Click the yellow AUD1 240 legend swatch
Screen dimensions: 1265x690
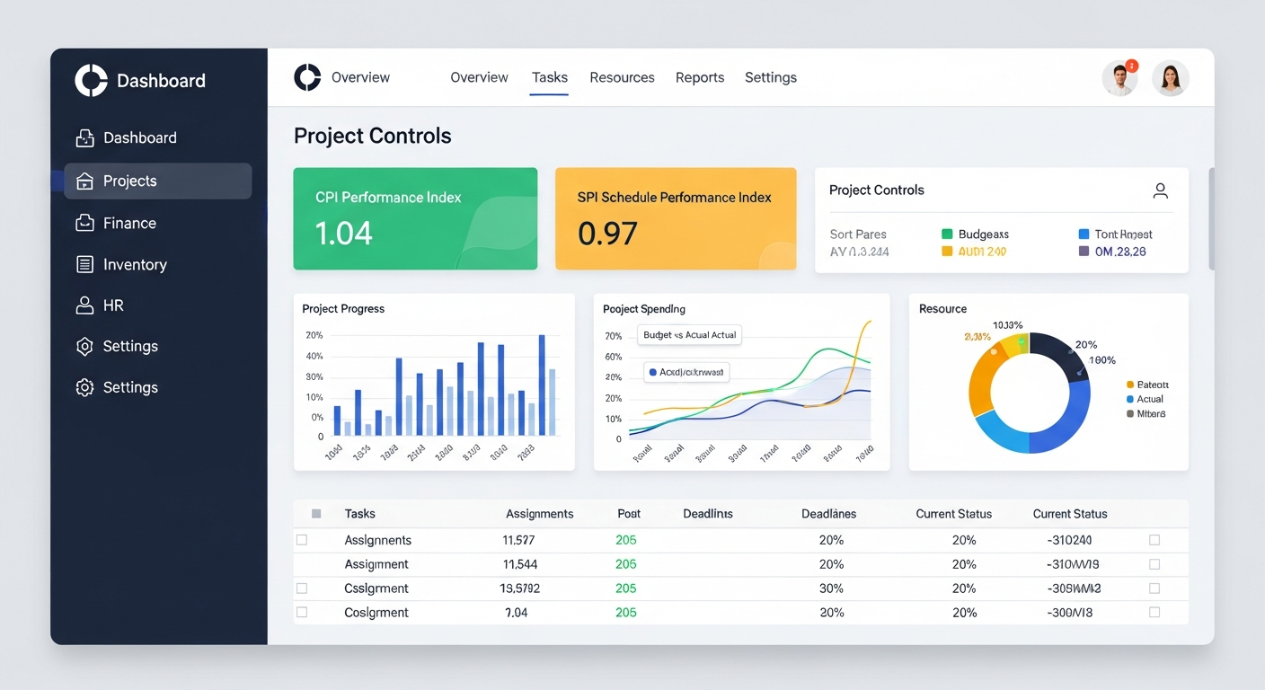click(946, 252)
